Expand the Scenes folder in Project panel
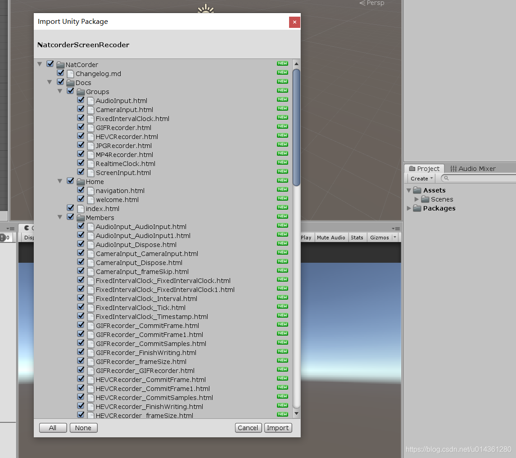516x458 pixels. point(416,199)
